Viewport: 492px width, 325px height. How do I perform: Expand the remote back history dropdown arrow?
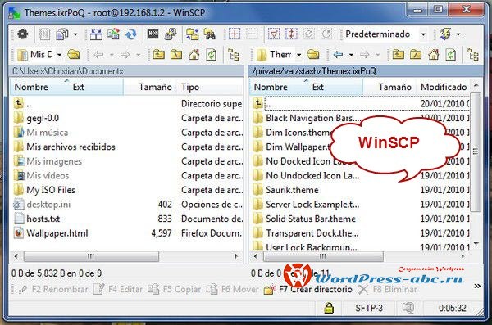tap(351, 55)
